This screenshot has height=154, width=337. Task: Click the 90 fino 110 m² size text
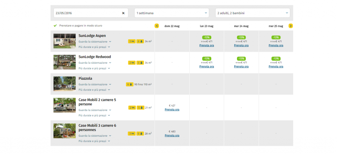pyautogui.click(x=143, y=85)
